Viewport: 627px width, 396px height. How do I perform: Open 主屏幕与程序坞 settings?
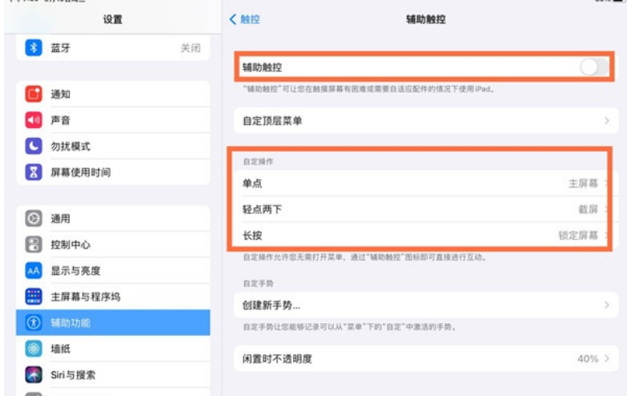pyautogui.click(x=112, y=297)
